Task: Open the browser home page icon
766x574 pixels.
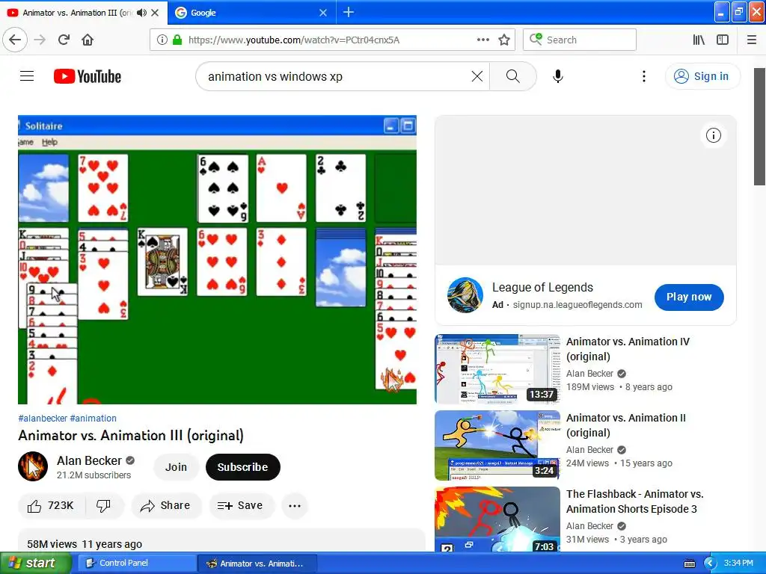Action: (88, 40)
